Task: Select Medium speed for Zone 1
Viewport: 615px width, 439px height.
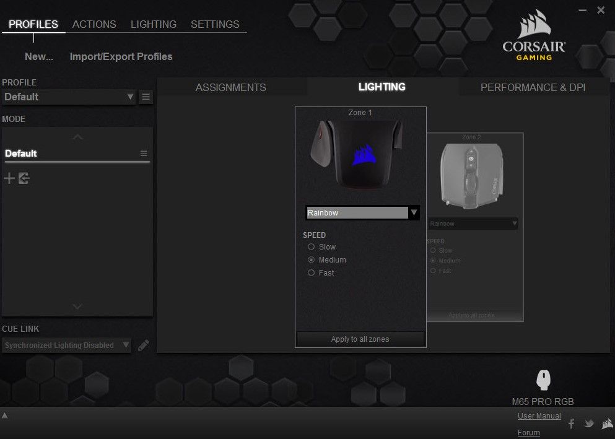Action: click(x=312, y=260)
